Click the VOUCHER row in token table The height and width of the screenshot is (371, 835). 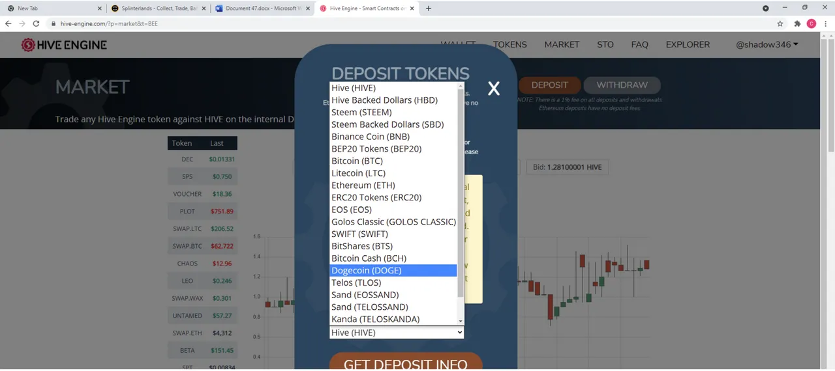[202, 194]
